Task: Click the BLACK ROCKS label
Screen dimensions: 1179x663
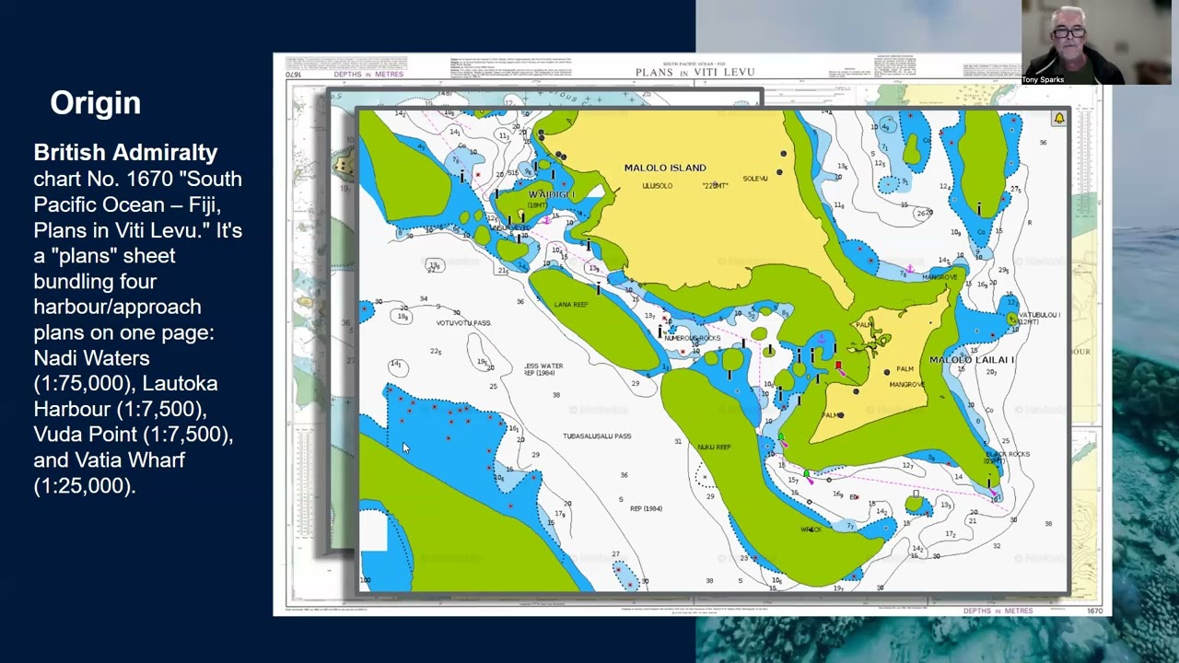Action: (x=1008, y=454)
